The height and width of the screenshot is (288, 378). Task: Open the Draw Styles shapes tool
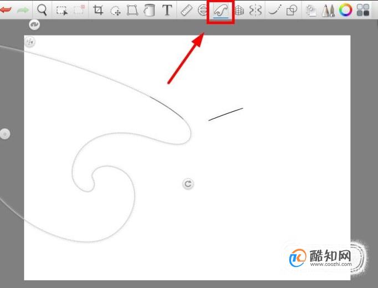click(292, 11)
